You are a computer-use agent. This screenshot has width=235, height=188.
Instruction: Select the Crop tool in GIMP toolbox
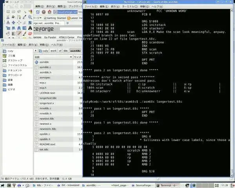[25, 22]
